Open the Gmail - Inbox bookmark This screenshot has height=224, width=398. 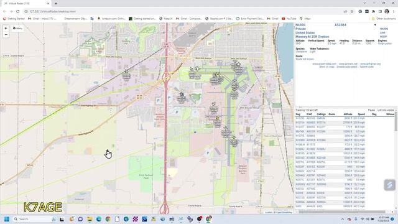click(x=42, y=19)
